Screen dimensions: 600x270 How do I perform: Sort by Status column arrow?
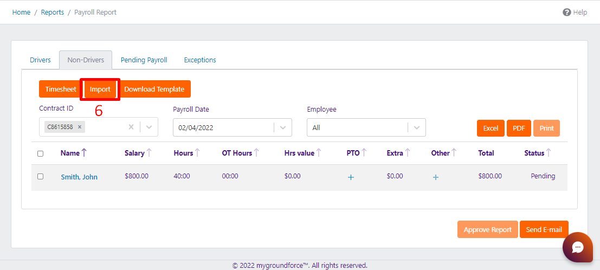point(549,153)
